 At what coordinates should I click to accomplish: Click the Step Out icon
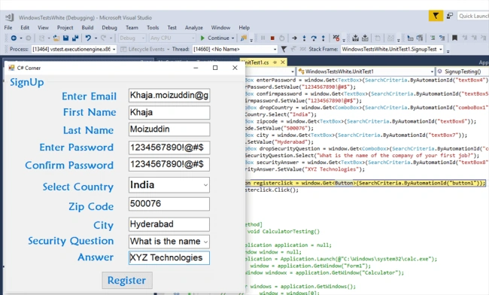323,38
